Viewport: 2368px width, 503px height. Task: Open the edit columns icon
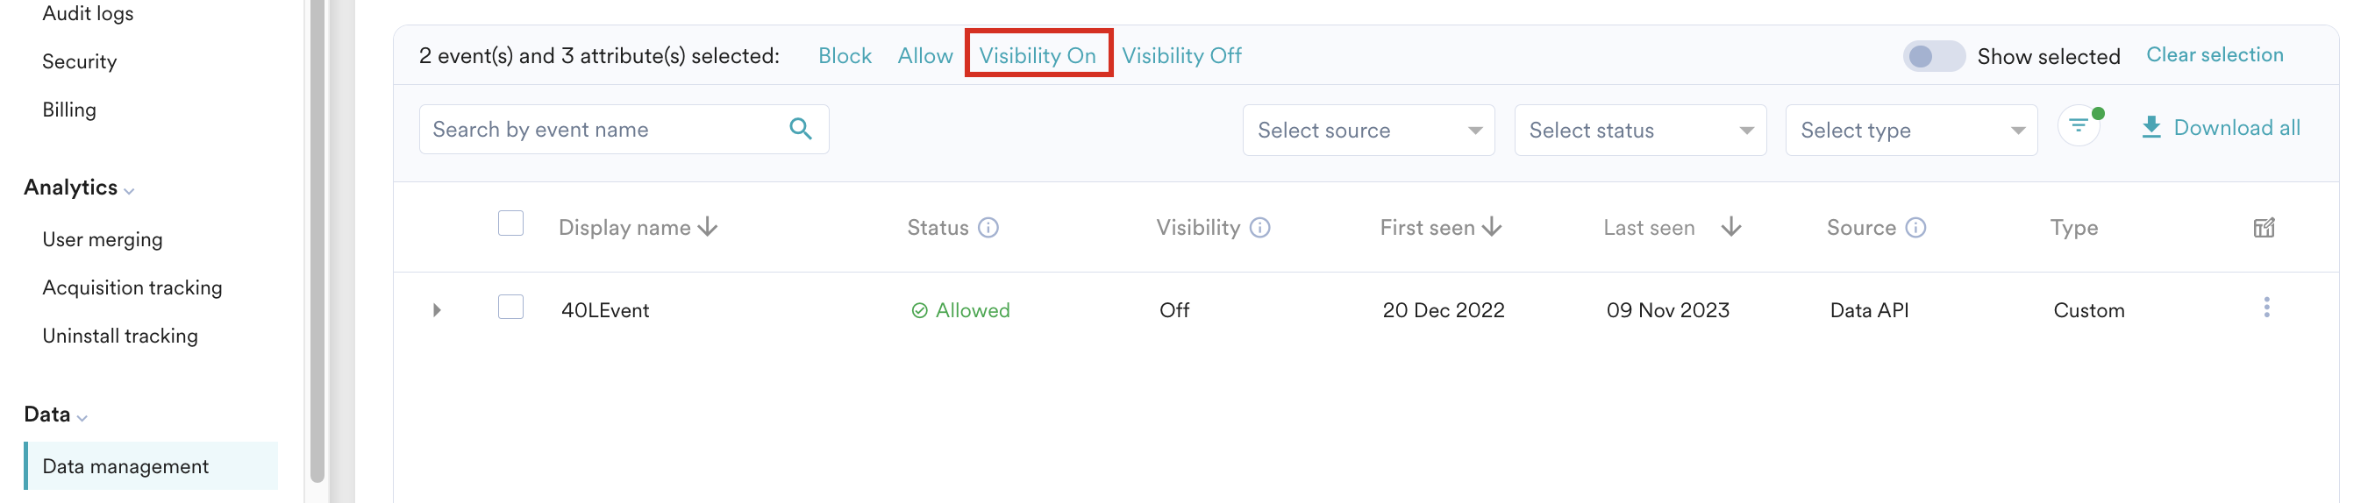[x=2264, y=228]
